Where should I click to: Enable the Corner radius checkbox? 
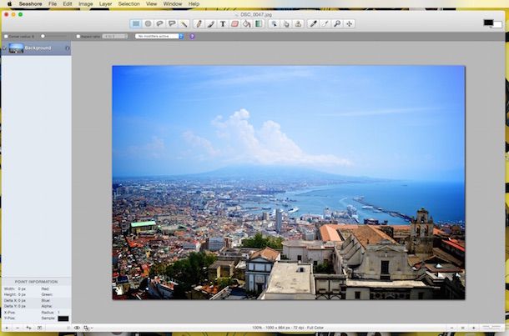tap(6, 37)
